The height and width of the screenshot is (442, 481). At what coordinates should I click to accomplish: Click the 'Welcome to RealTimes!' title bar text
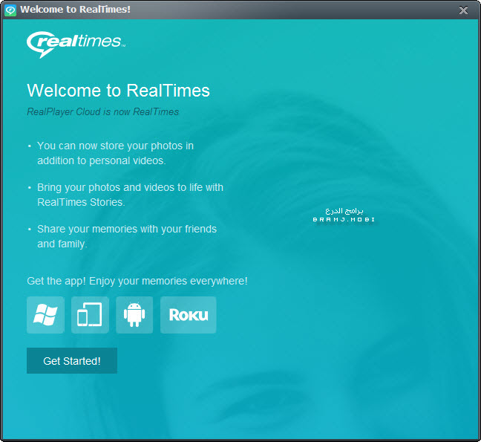[75, 10]
